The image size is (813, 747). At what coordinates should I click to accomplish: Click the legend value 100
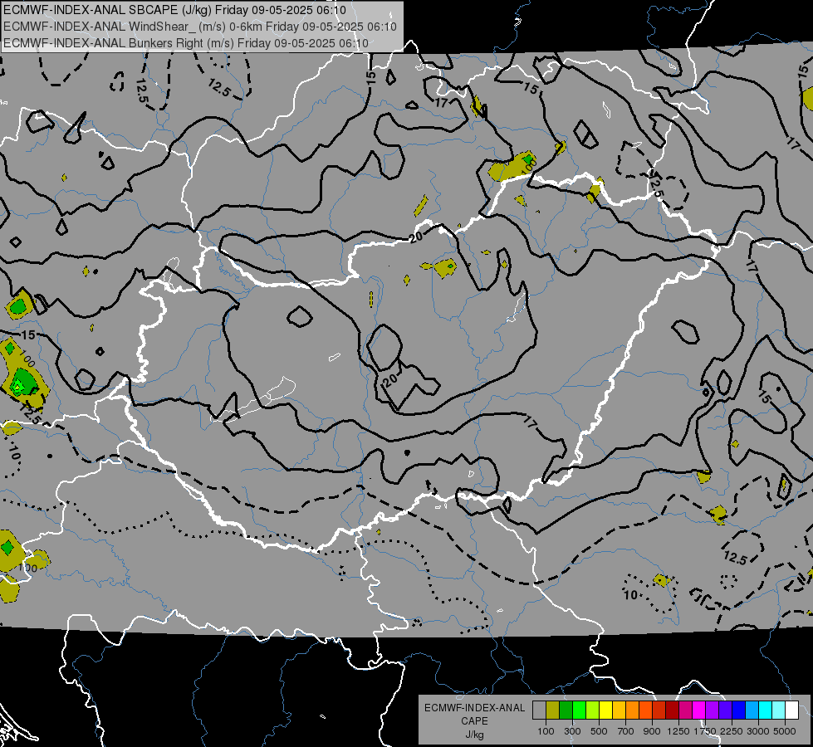point(546,731)
